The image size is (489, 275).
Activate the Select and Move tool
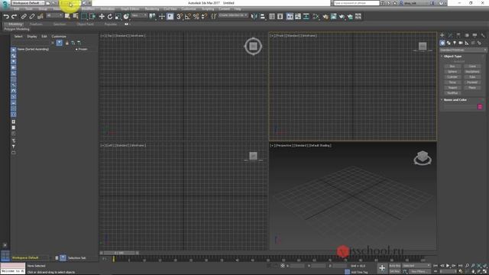[102, 17]
